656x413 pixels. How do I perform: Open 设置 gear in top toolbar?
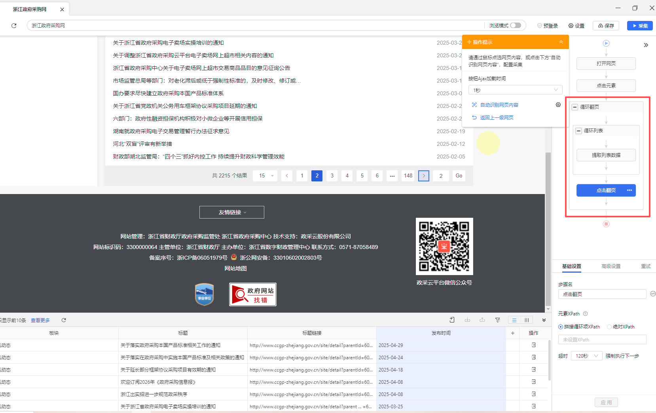576,26
